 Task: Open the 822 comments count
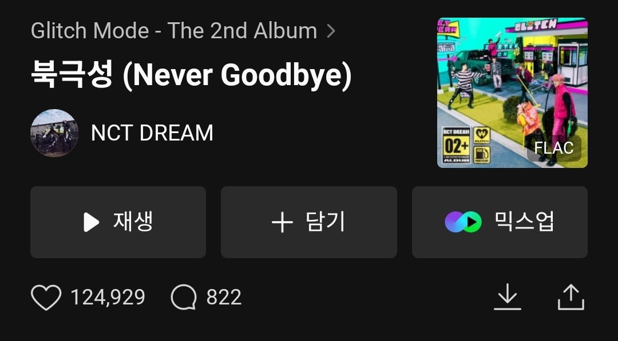coord(224,297)
